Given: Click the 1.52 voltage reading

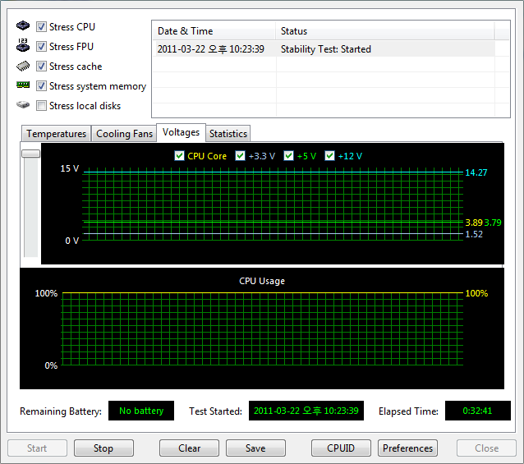Looking at the screenshot, I should (x=474, y=234).
